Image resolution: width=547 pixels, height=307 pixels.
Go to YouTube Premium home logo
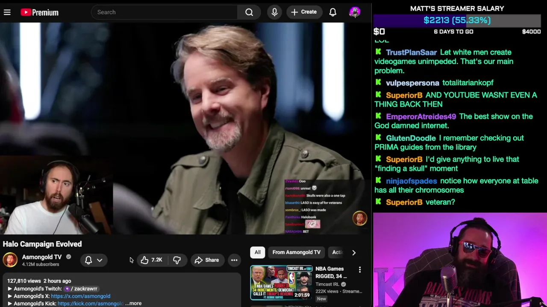tap(39, 12)
